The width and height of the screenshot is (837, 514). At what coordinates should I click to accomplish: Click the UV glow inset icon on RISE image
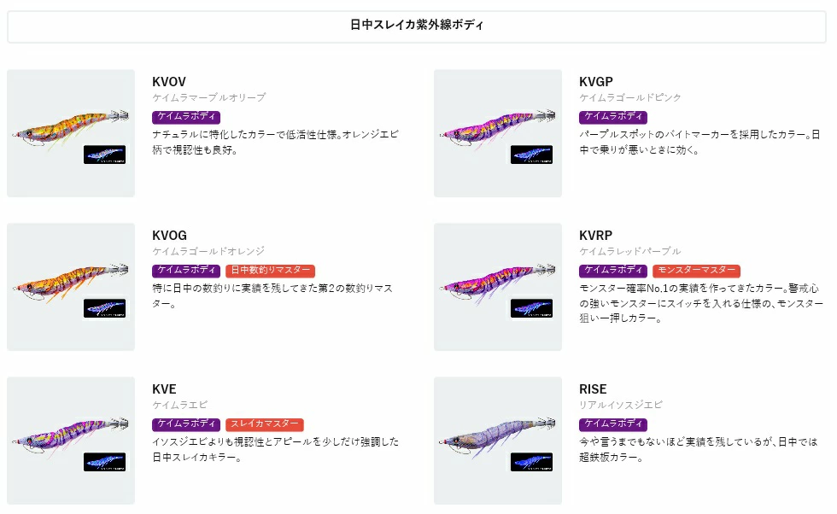pyautogui.click(x=531, y=462)
